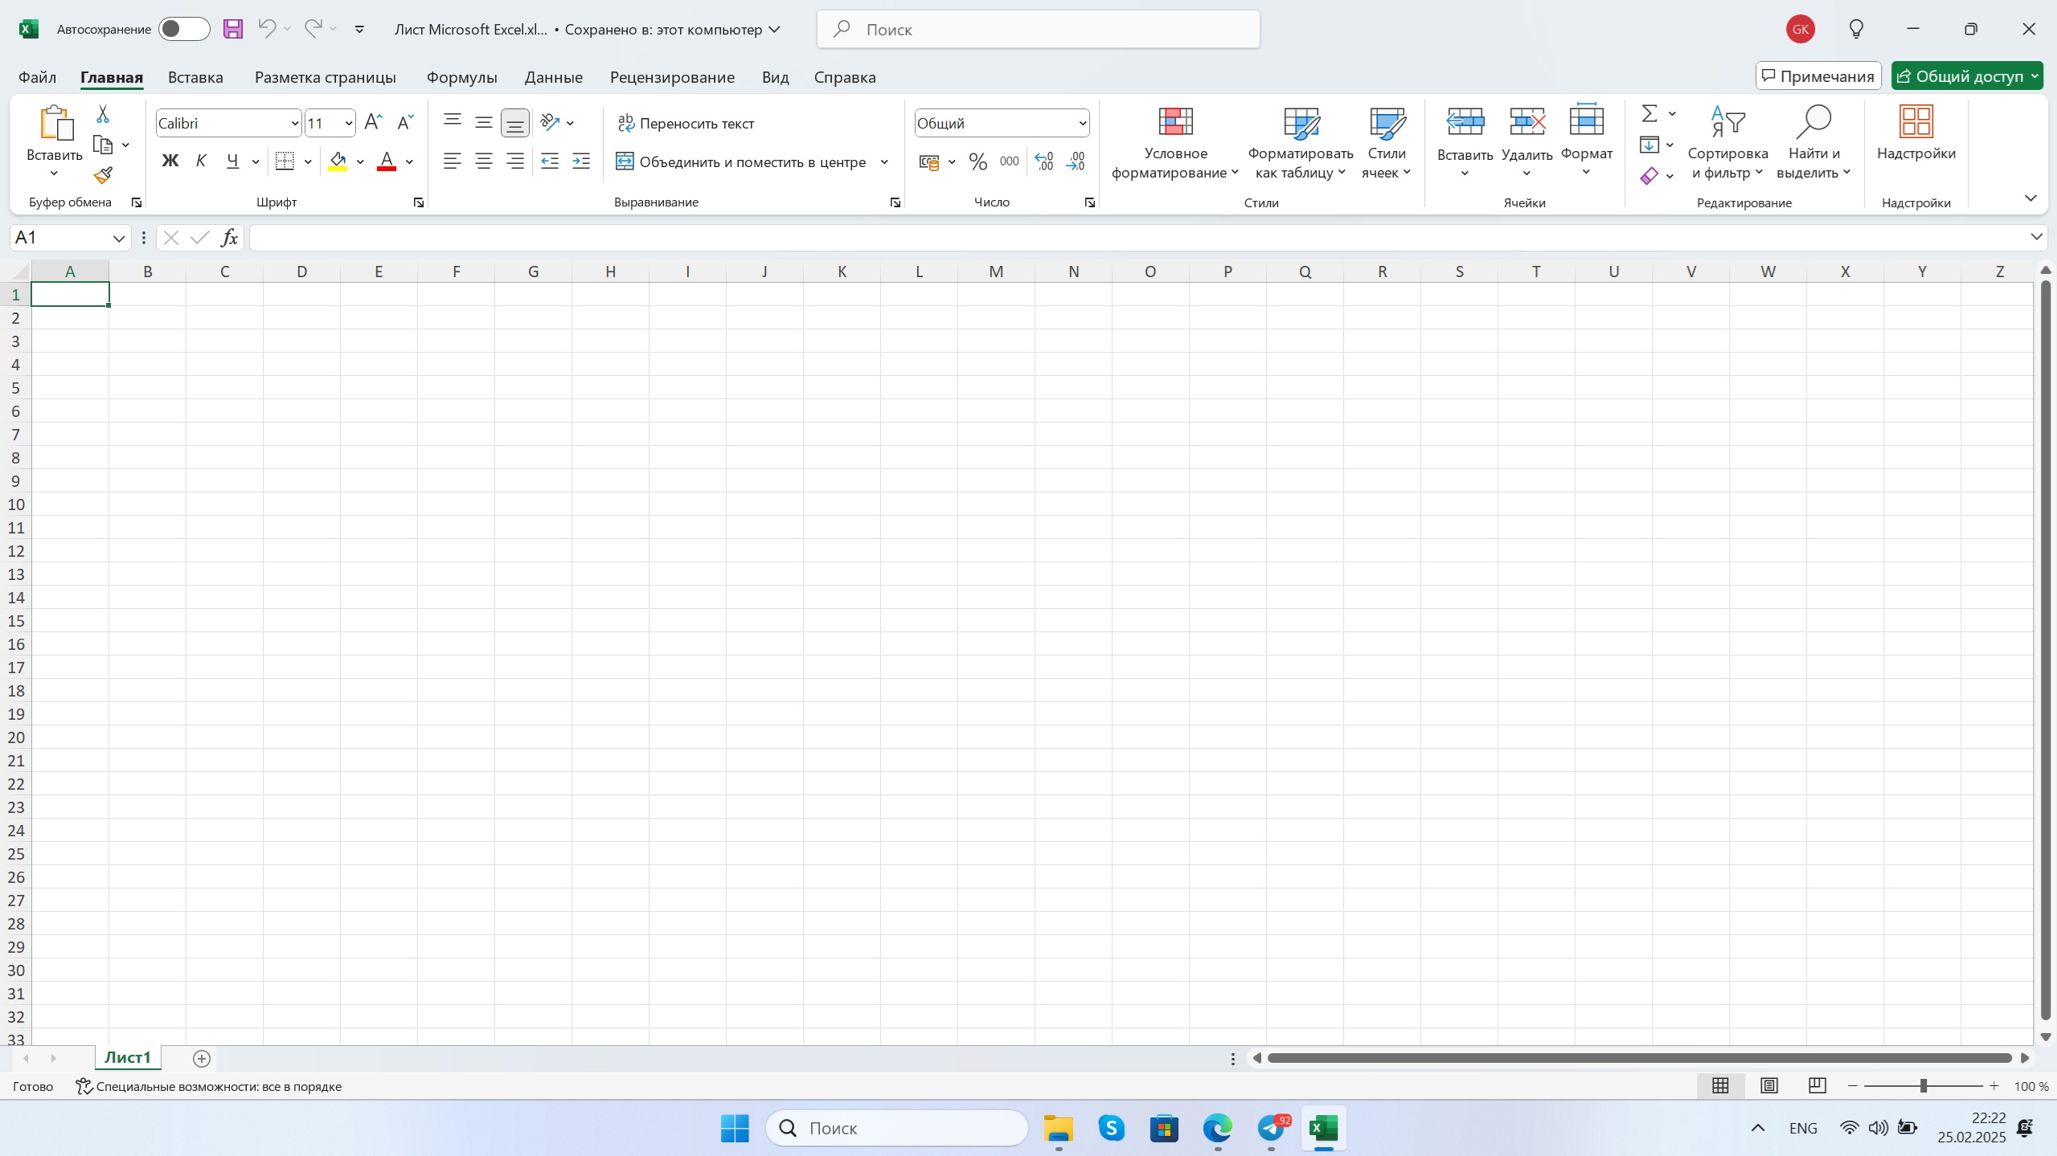Click the Cut scissors icon
The width and height of the screenshot is (2057, 1156).
coord(103,114)
